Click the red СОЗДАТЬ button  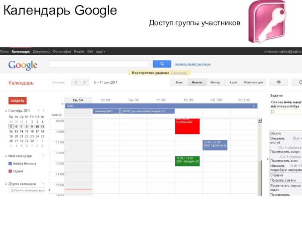coord(17,101)
